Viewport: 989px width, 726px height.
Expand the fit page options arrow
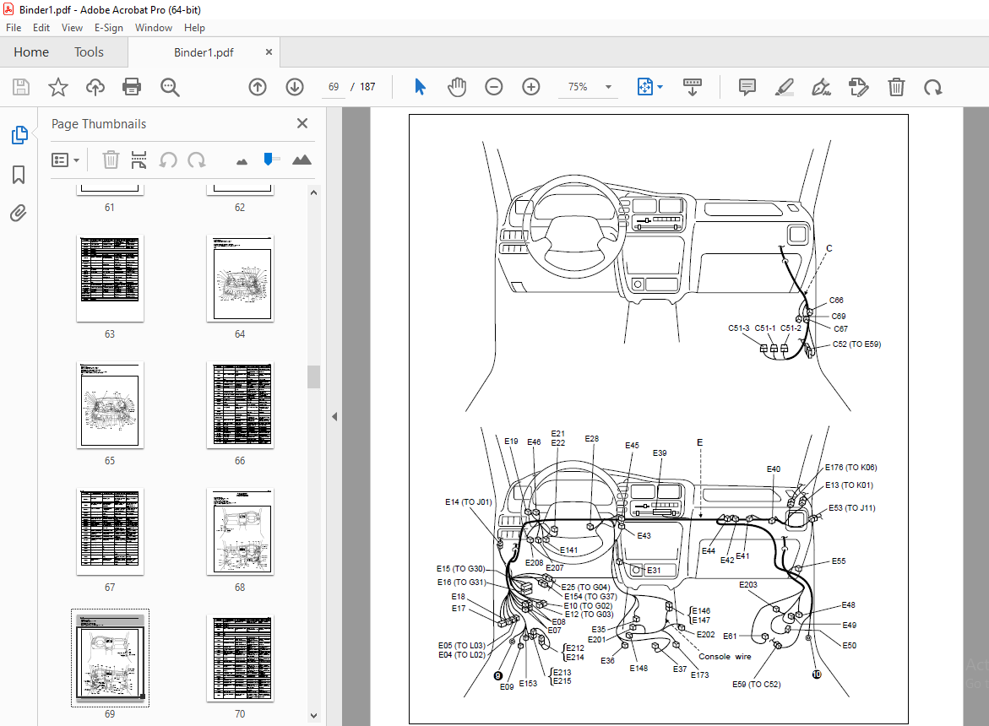(x=660, y=87)
